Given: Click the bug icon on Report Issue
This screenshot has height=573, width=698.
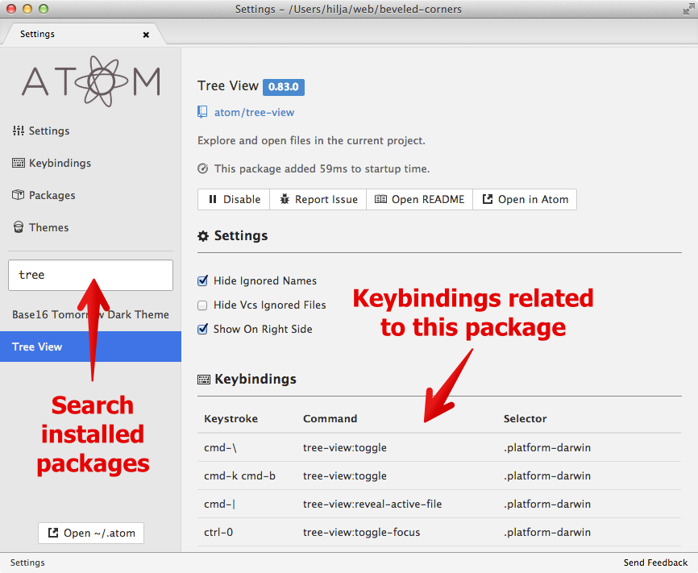Looking at the screenshot, I should (x=285, y=199).
